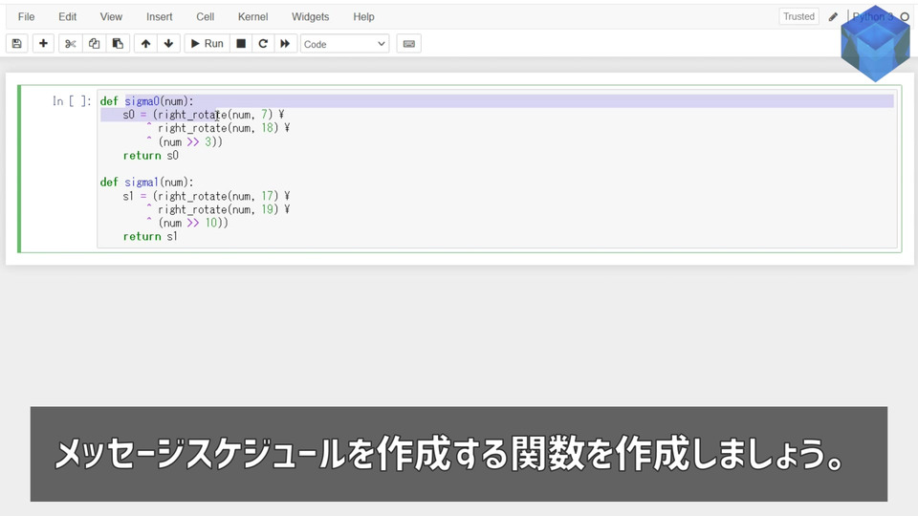Image resolution: width=918 pixels, height=516 pixels.
Task: Copy selected cells icon
Action: point(95,44)
